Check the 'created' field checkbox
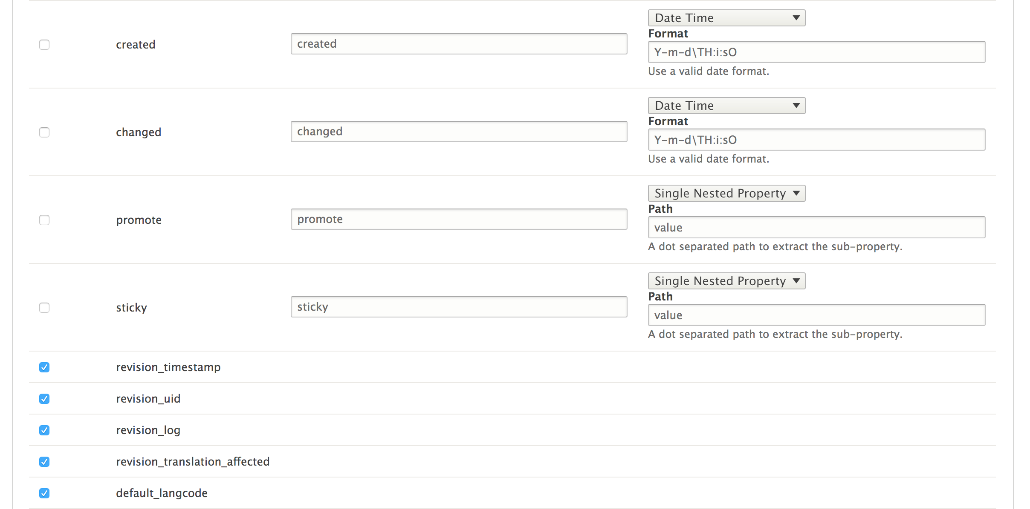 44,45
